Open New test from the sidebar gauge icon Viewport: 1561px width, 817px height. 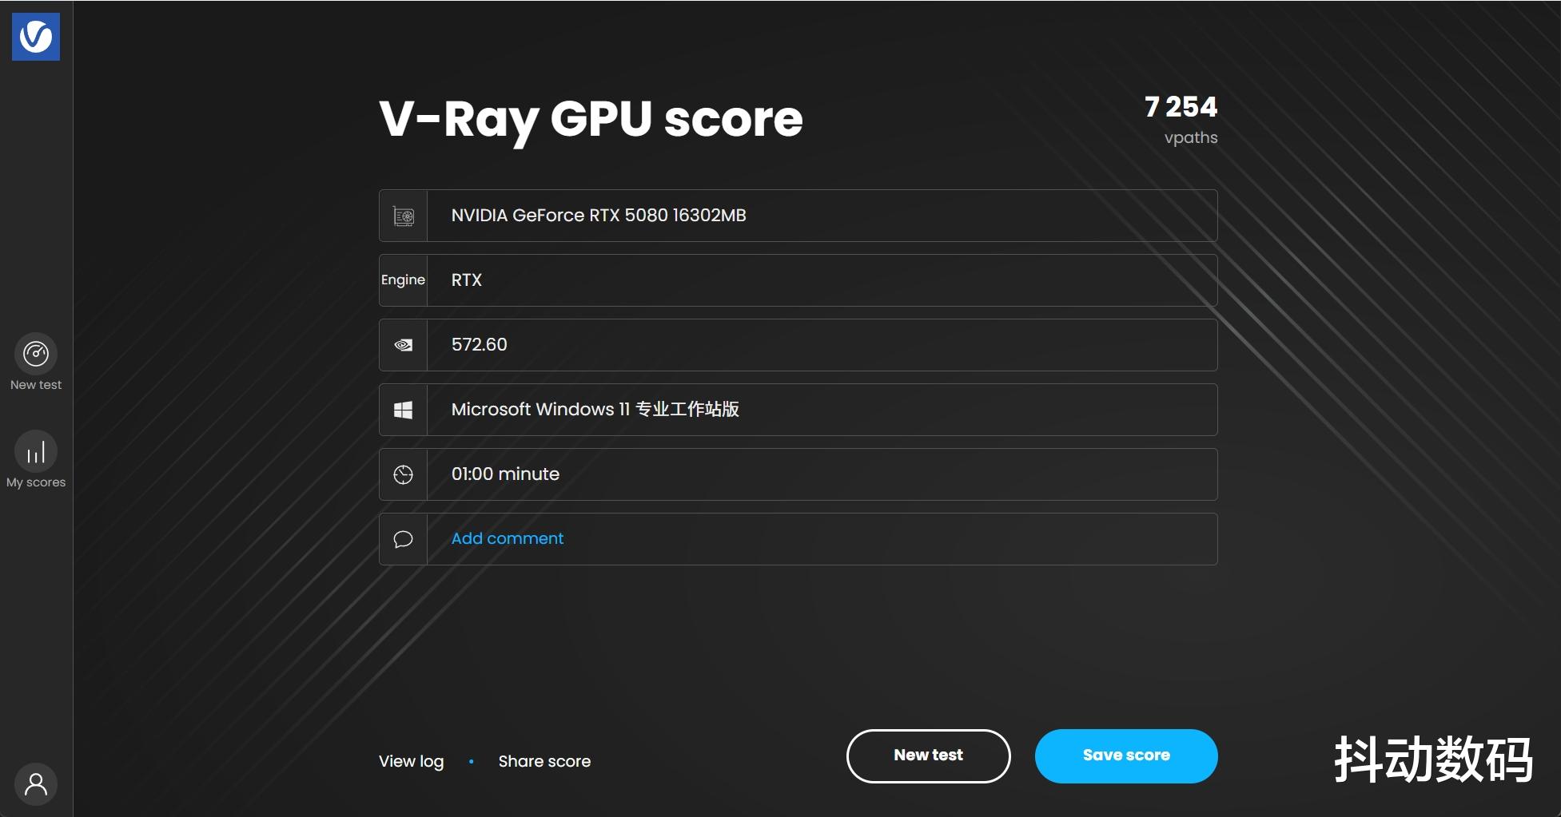pyautogui.click(x=36, y=354)
